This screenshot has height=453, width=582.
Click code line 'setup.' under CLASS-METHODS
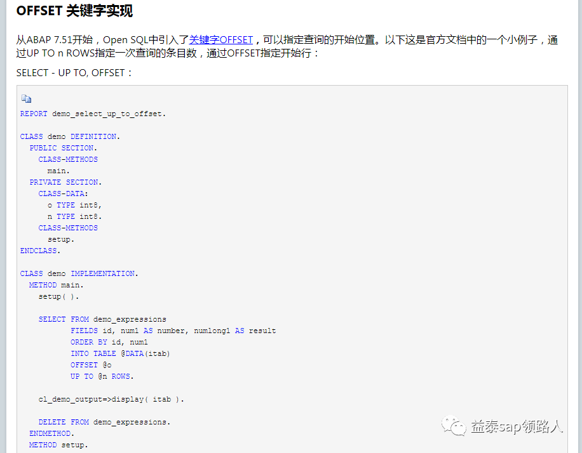(x=61, y=239)
